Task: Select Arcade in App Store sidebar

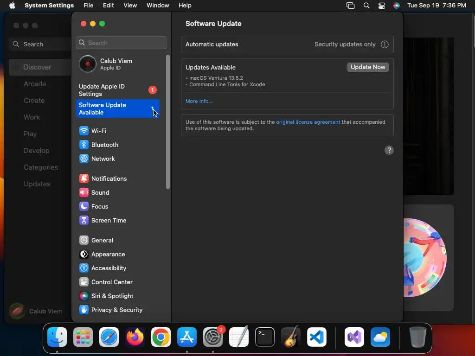Action: [x=35, y=84]
